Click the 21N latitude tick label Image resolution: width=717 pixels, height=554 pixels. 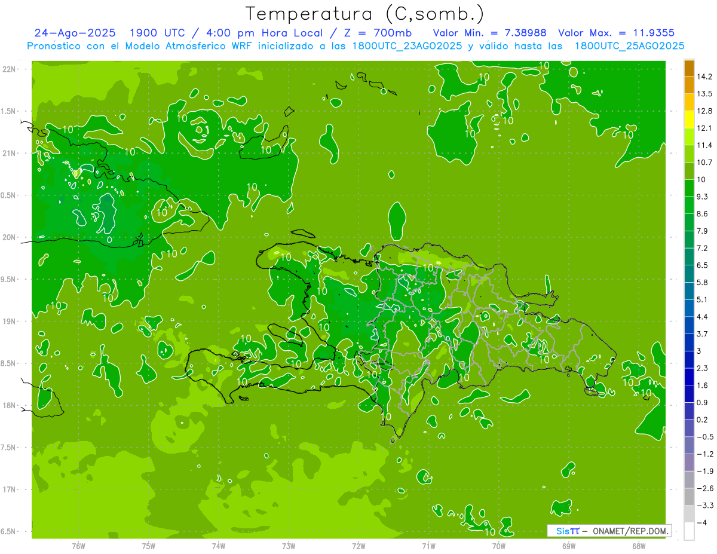coord(8,153)
